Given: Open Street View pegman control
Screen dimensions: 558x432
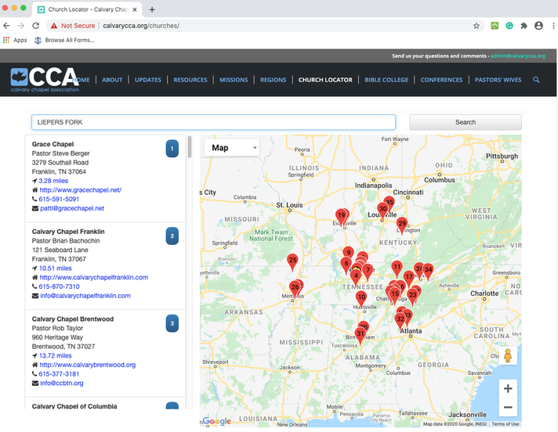Looking at the screenshot, I should 508,355.
